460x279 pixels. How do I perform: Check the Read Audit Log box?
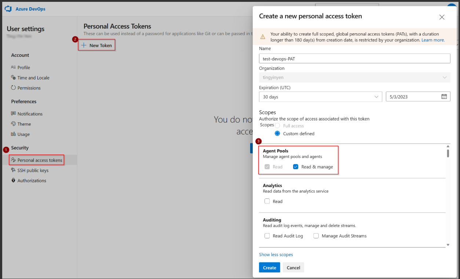coord(267,236)
